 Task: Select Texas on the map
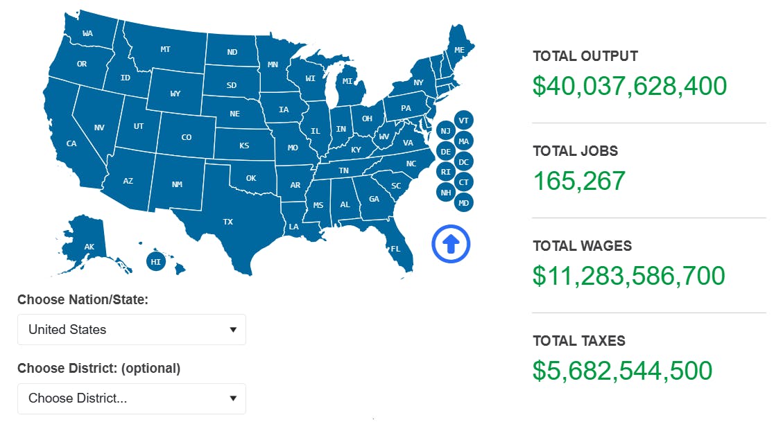pyautogui.click(x=227, y=222)
